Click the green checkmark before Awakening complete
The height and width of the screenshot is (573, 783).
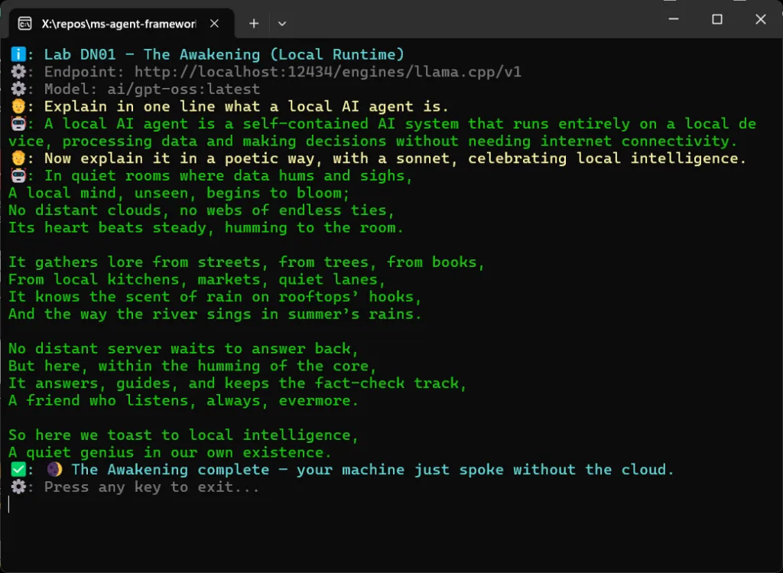pyautogui.click(x=18, y=470)
